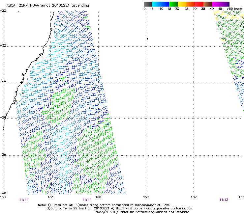Click the '25' label under the color bar

pyautogui.click(x=186, y=9)
